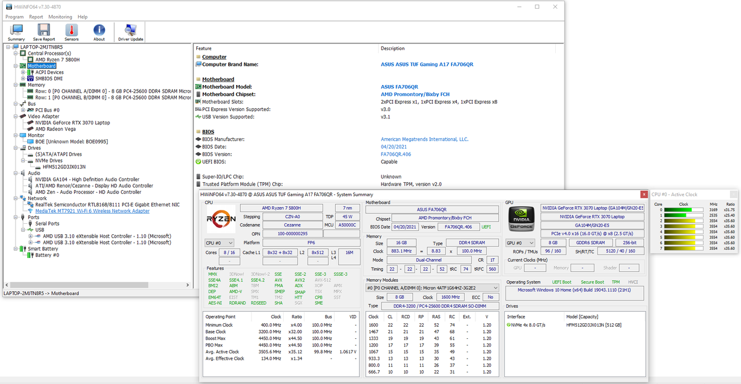This screenshot has height=384, width=741.
Task: Select the Serial Ports icon
Action: click(31, 224)
